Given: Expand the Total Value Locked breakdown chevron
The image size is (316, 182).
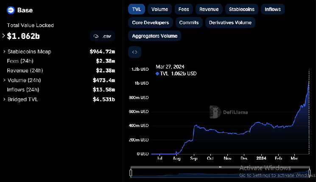Looking at the screenshot, I should pos(3,36).
